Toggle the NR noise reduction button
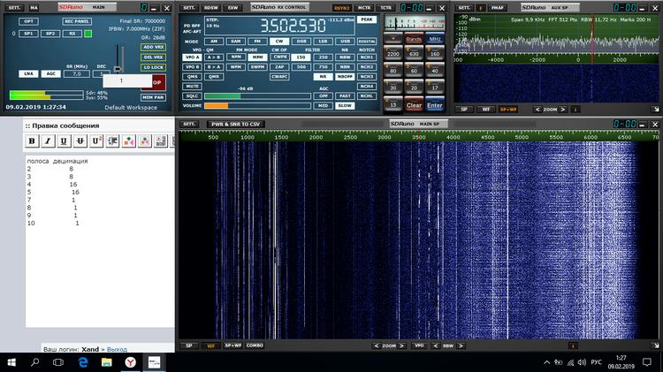The image size is (663, 372). coord(323,77)
